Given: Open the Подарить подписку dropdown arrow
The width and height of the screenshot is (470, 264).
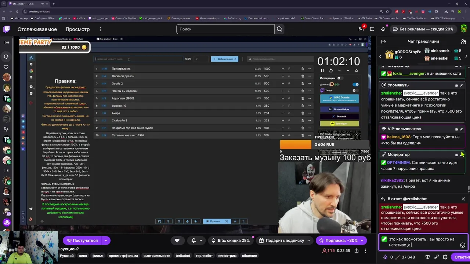Looking at the screenshot, I should (309, 241).
